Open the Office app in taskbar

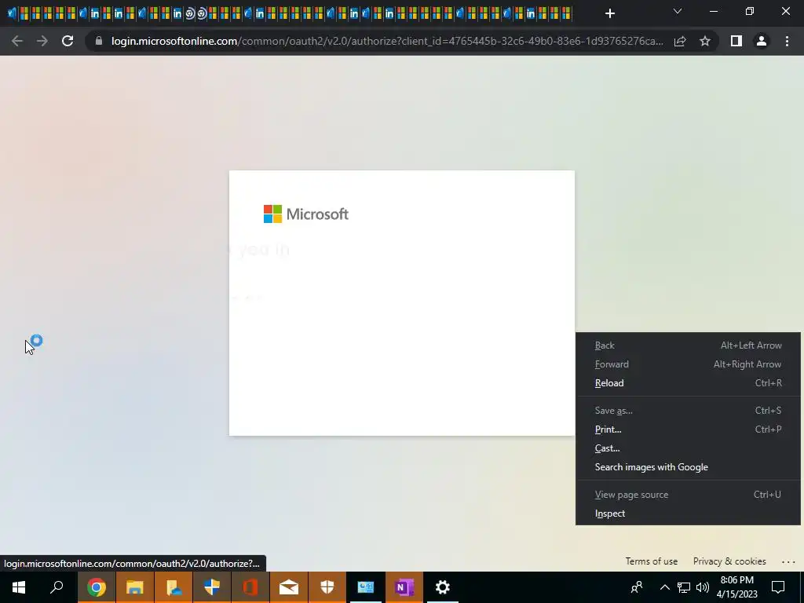coord(250,587)
